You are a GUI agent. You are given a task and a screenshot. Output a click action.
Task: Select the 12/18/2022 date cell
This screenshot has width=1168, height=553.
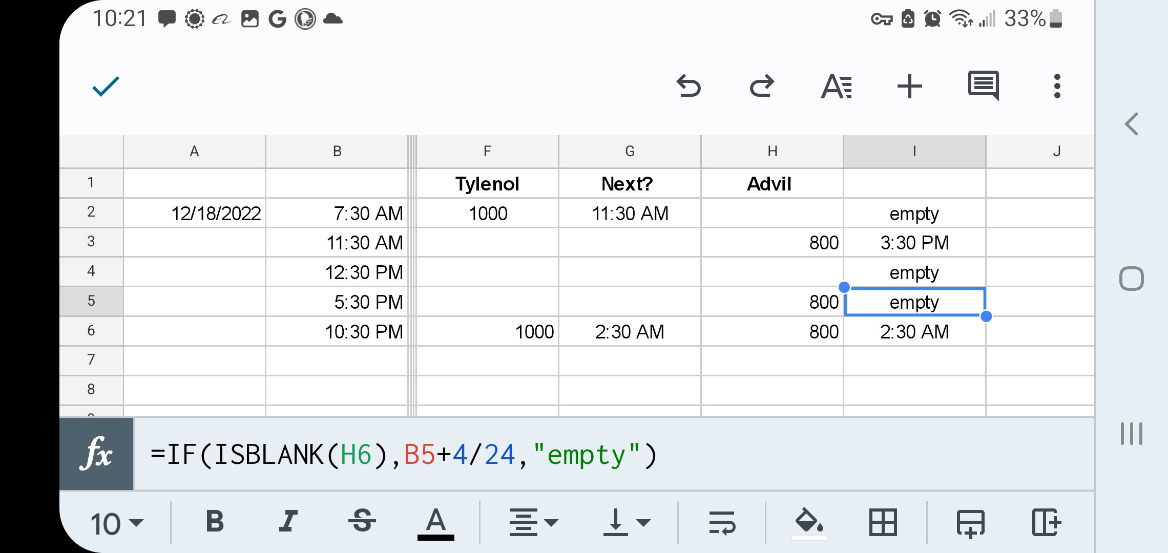pos(194,213)
